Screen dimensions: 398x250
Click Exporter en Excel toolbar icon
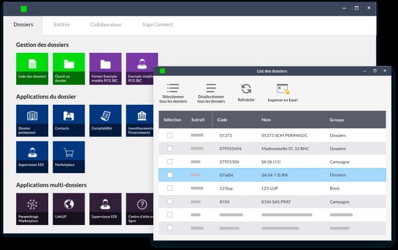click(x=283, y=92)
